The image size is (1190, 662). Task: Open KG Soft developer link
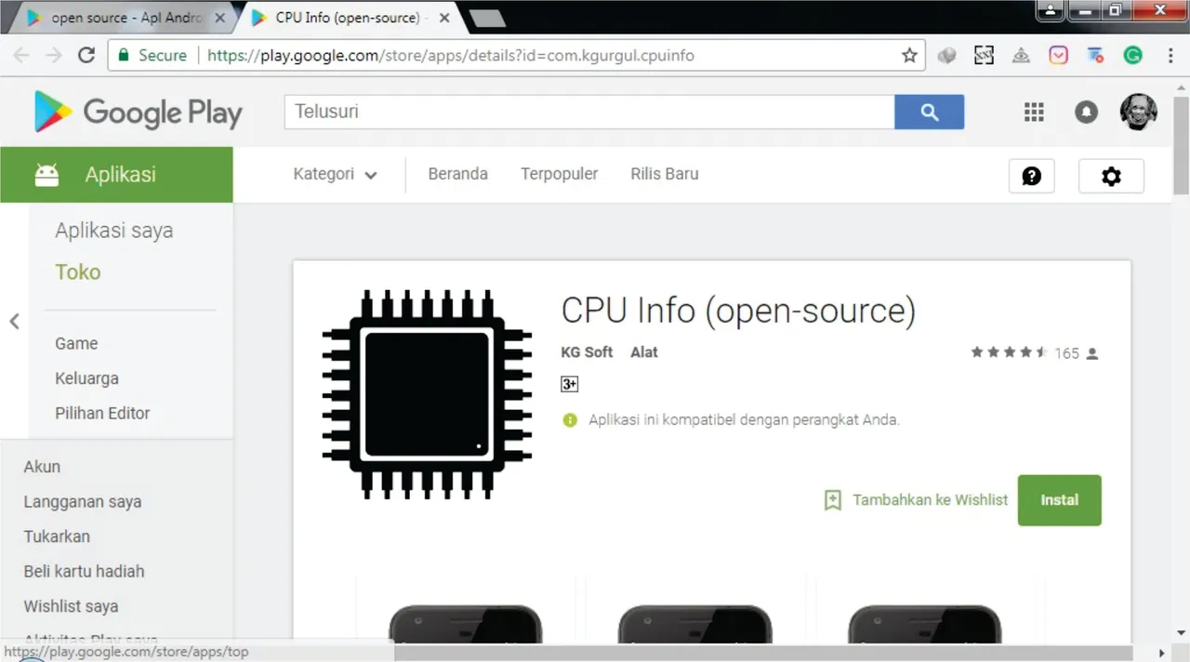click(x=587, y=352)
